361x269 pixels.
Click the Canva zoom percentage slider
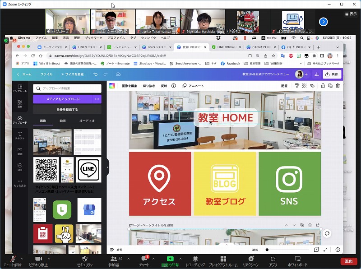click(x=267, y=250)
